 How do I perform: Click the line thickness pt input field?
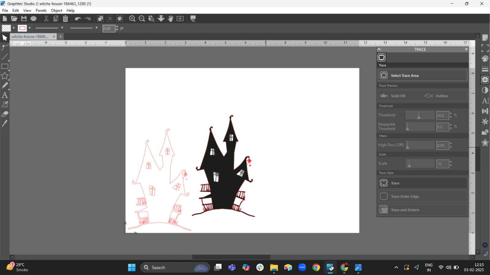[x=109, y=28]
